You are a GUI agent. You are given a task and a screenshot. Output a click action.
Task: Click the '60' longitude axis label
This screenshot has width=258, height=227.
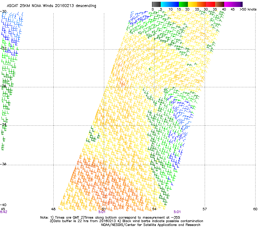click(255, 209)
